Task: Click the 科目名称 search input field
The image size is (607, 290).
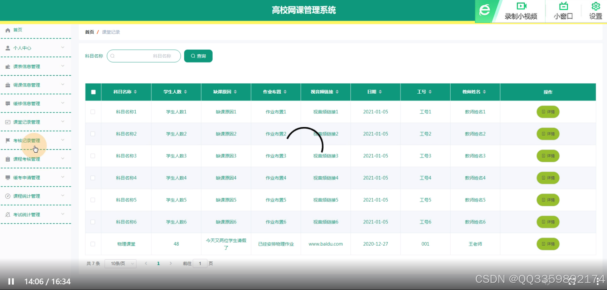Action: (x=144, y=56)
